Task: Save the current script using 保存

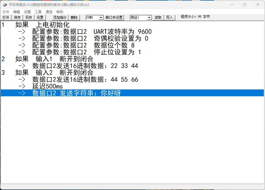Action: (17, 17)
